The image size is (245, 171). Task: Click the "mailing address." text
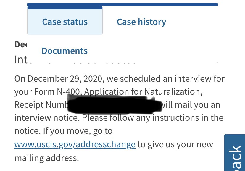coord(46,157)
